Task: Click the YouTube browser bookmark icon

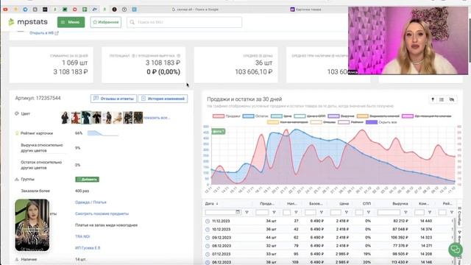Action: tap(5, 10)
